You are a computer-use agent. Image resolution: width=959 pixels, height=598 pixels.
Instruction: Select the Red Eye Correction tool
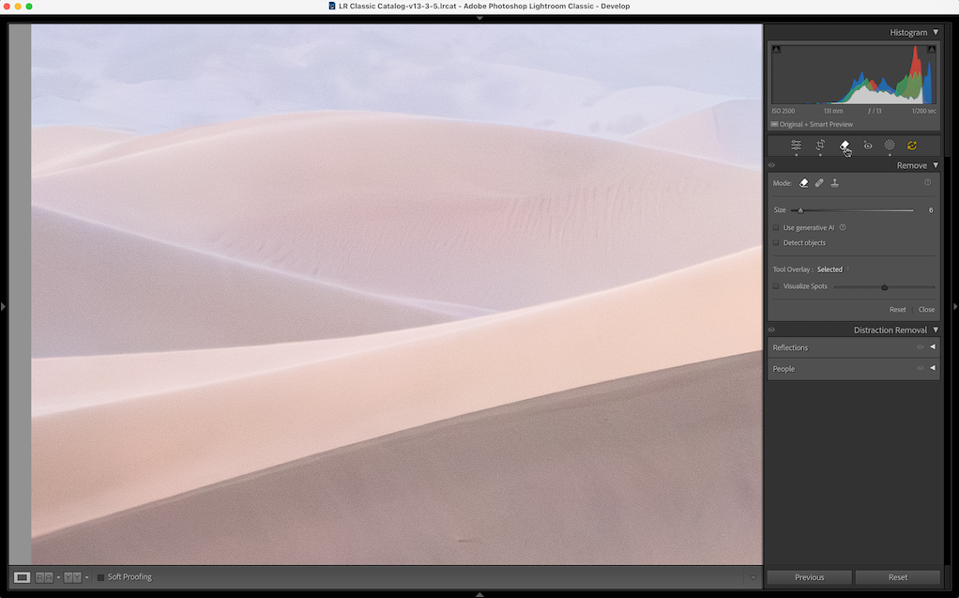868,146
